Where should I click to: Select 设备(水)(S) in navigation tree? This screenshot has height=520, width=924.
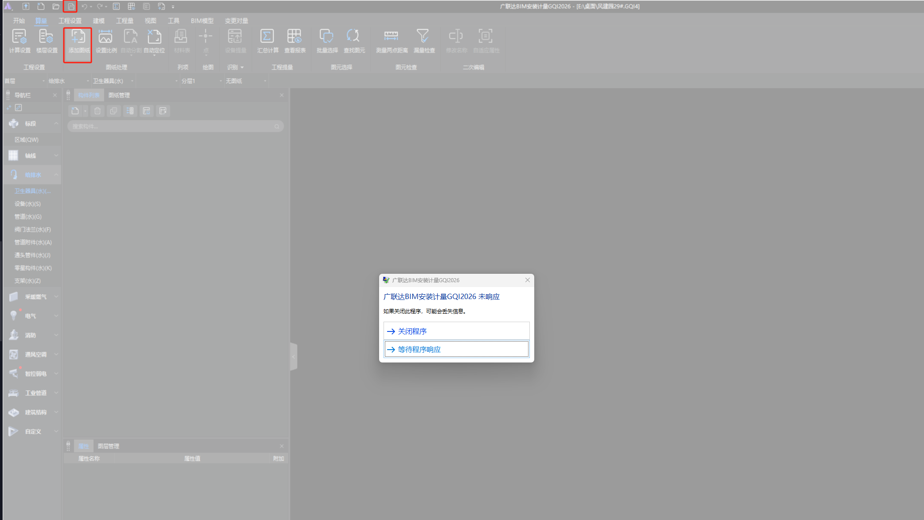(x=27, y=204)
